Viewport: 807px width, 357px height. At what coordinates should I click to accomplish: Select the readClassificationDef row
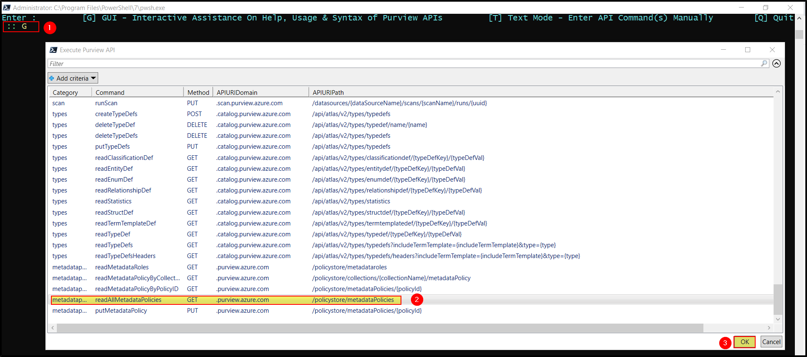411,158
